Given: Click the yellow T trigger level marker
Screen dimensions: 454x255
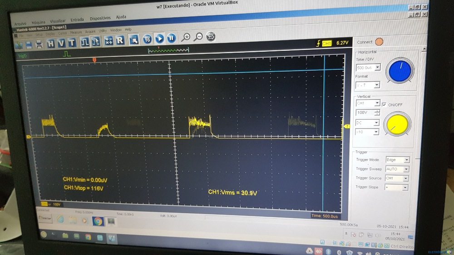Looking at the screenshot, I should pyautogui.click(x=347, y=126).
